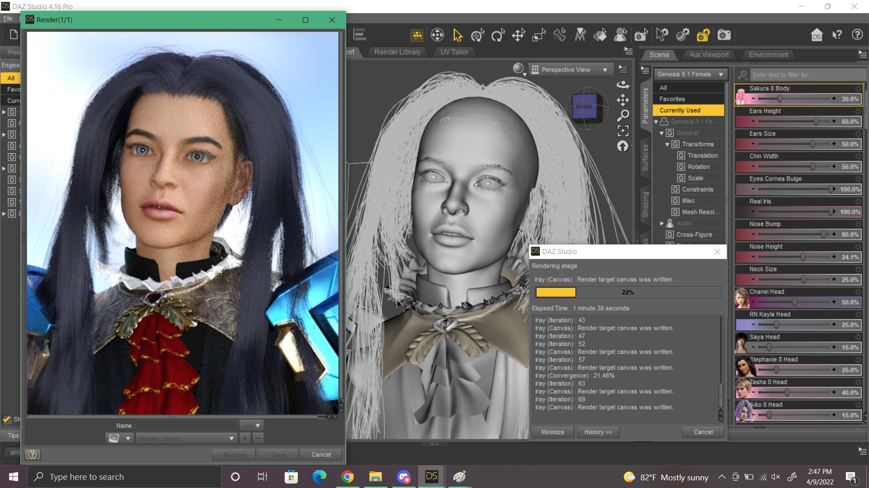Open the Render Library tab

[x=397, y=52]
